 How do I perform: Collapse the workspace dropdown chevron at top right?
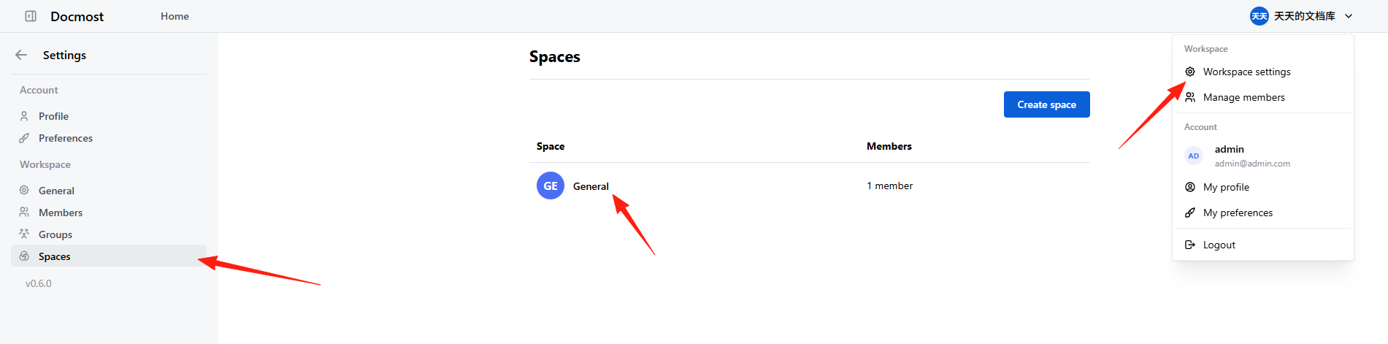pos(1349,16)
